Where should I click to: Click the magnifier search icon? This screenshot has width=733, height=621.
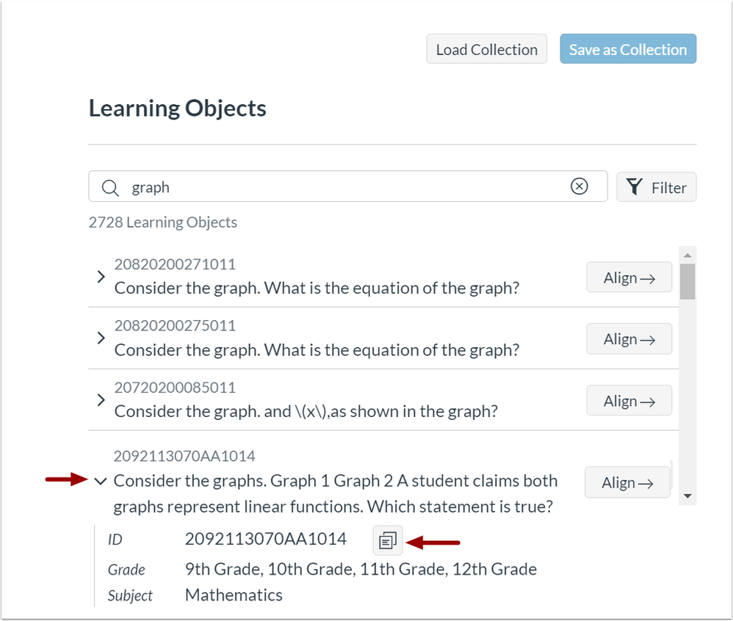(111, 188)
